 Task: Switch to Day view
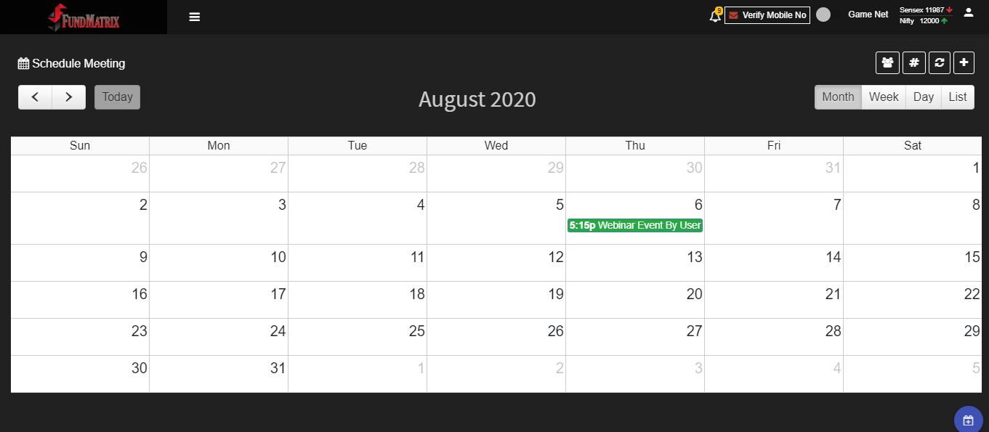(924, 97)
